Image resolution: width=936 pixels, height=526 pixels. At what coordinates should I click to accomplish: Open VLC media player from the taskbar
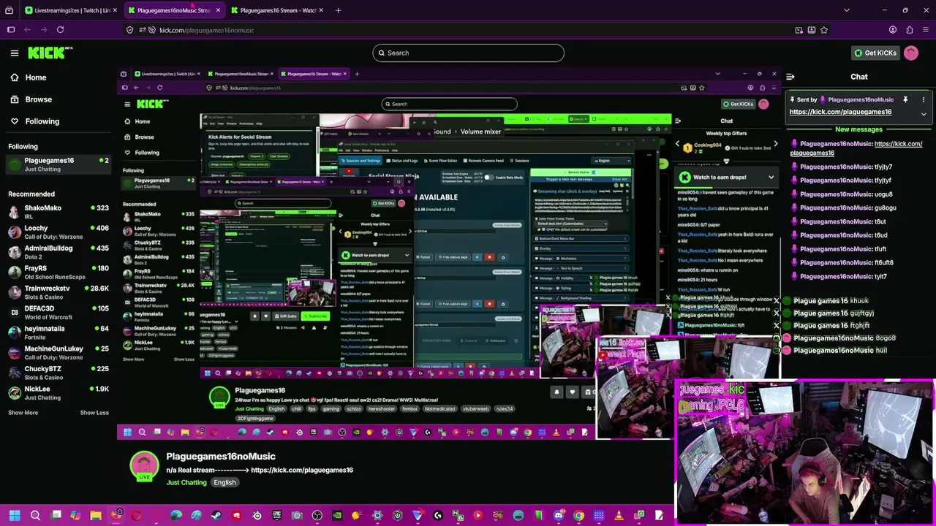(x=619, y=516)
